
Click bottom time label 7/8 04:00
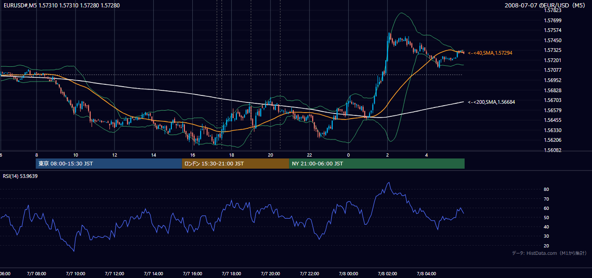point(426,274)
